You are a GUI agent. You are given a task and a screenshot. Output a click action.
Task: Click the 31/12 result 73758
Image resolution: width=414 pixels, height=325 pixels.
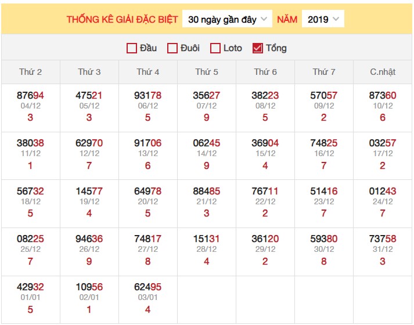tap(383, 239)
